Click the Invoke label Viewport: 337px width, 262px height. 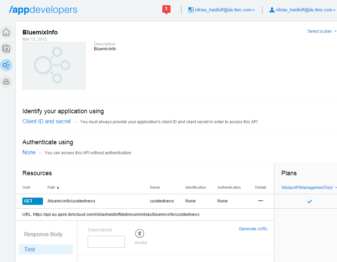141,243
